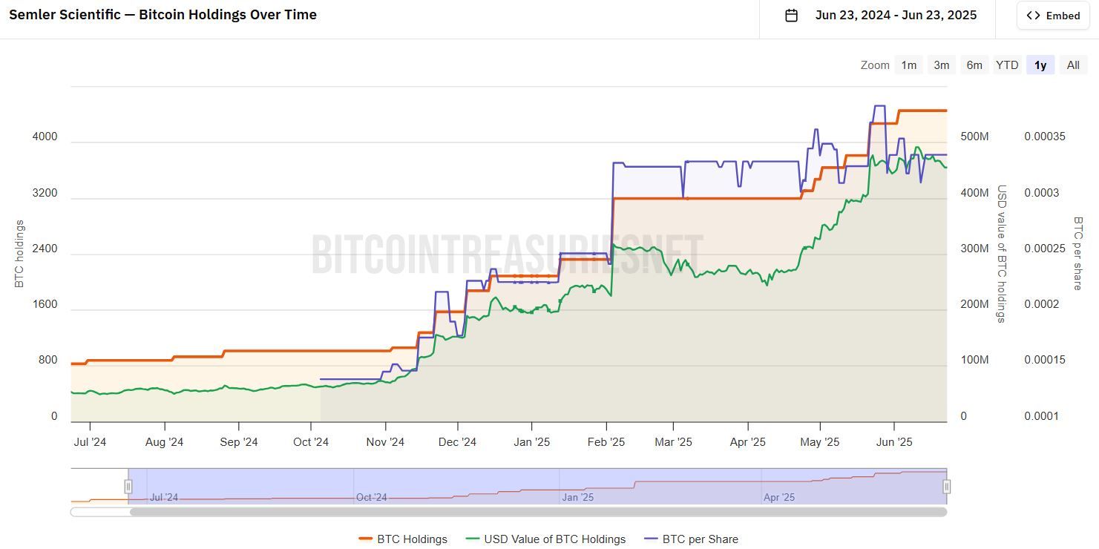The image size is (1099, 549).
Task: Select the YTD zoom range
Action: pos(1007,65)
